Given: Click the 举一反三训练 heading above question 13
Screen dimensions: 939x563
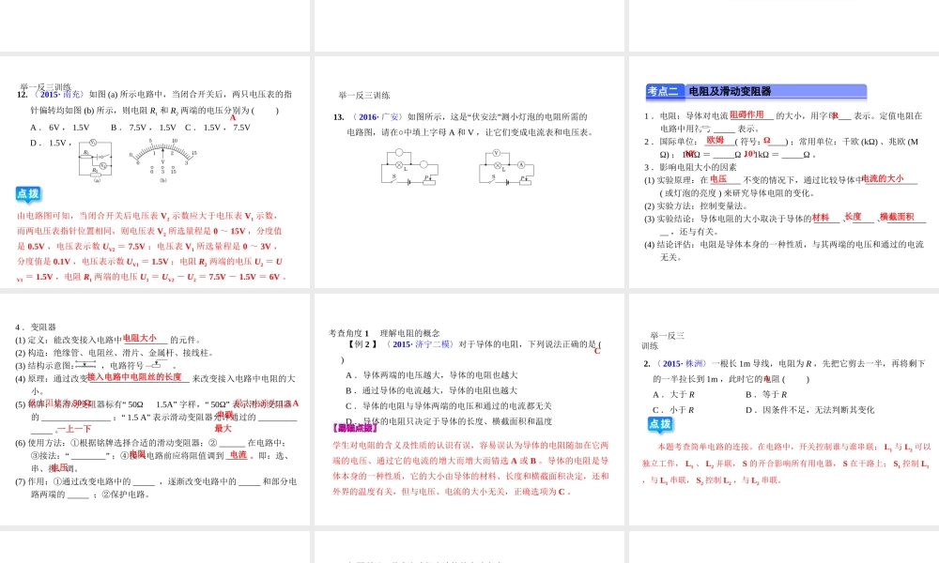Looking at the screenshot, I should 364,96.
